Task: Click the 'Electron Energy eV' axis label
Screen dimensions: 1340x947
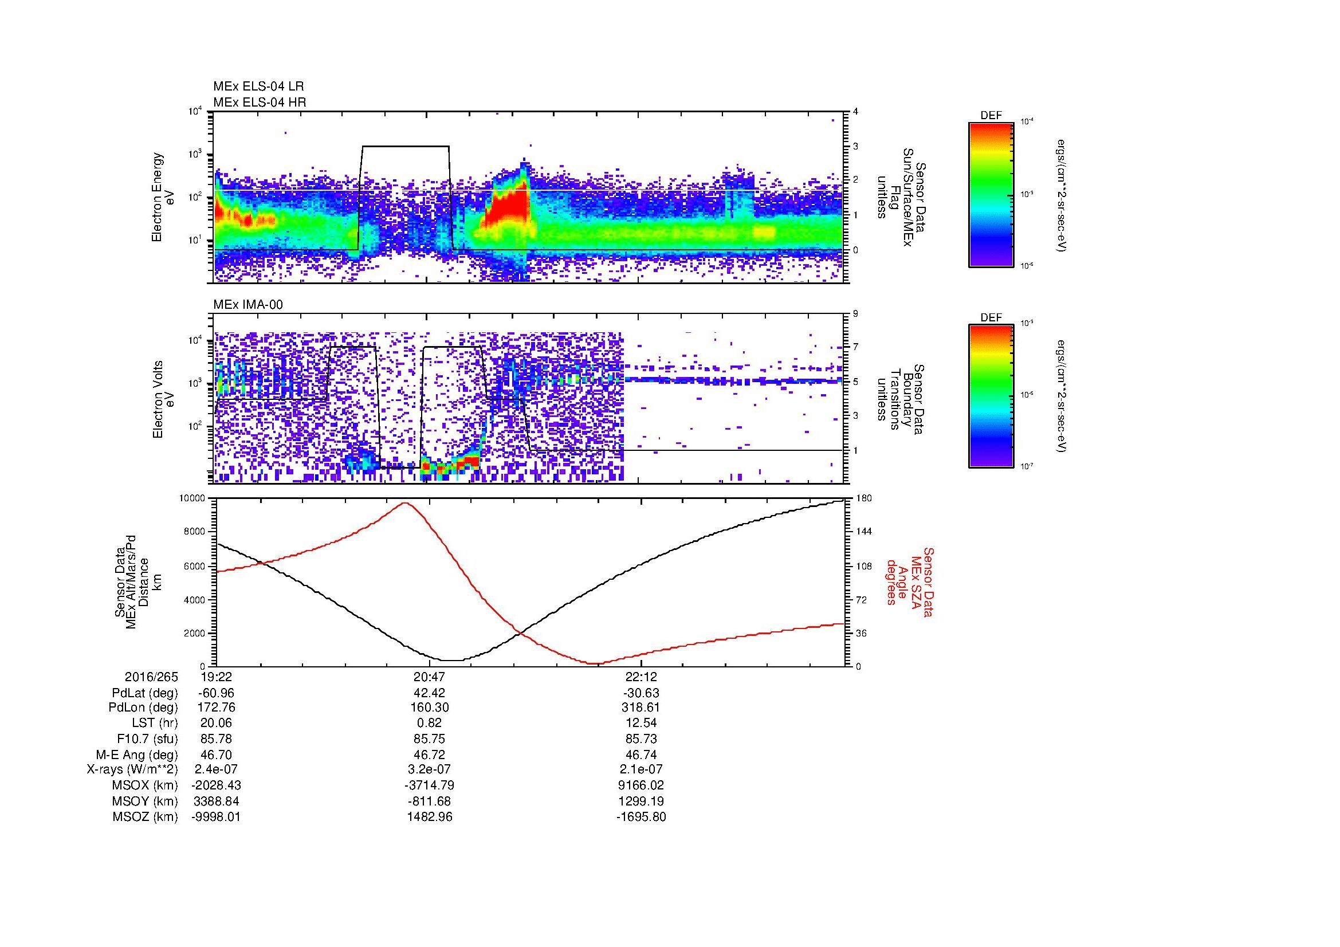Action: (x=163, y=197)
